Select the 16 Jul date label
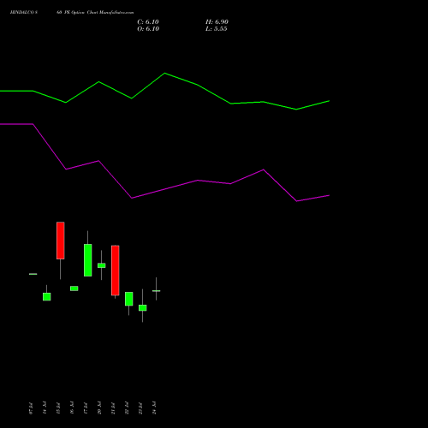The width and height of the screenshot is (428, 428). click(72, 407)
